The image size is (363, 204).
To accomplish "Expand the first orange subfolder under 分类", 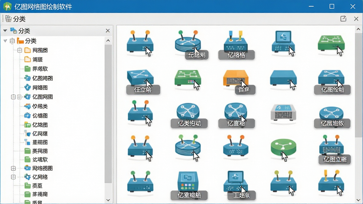I will click(x=20, y=50).
